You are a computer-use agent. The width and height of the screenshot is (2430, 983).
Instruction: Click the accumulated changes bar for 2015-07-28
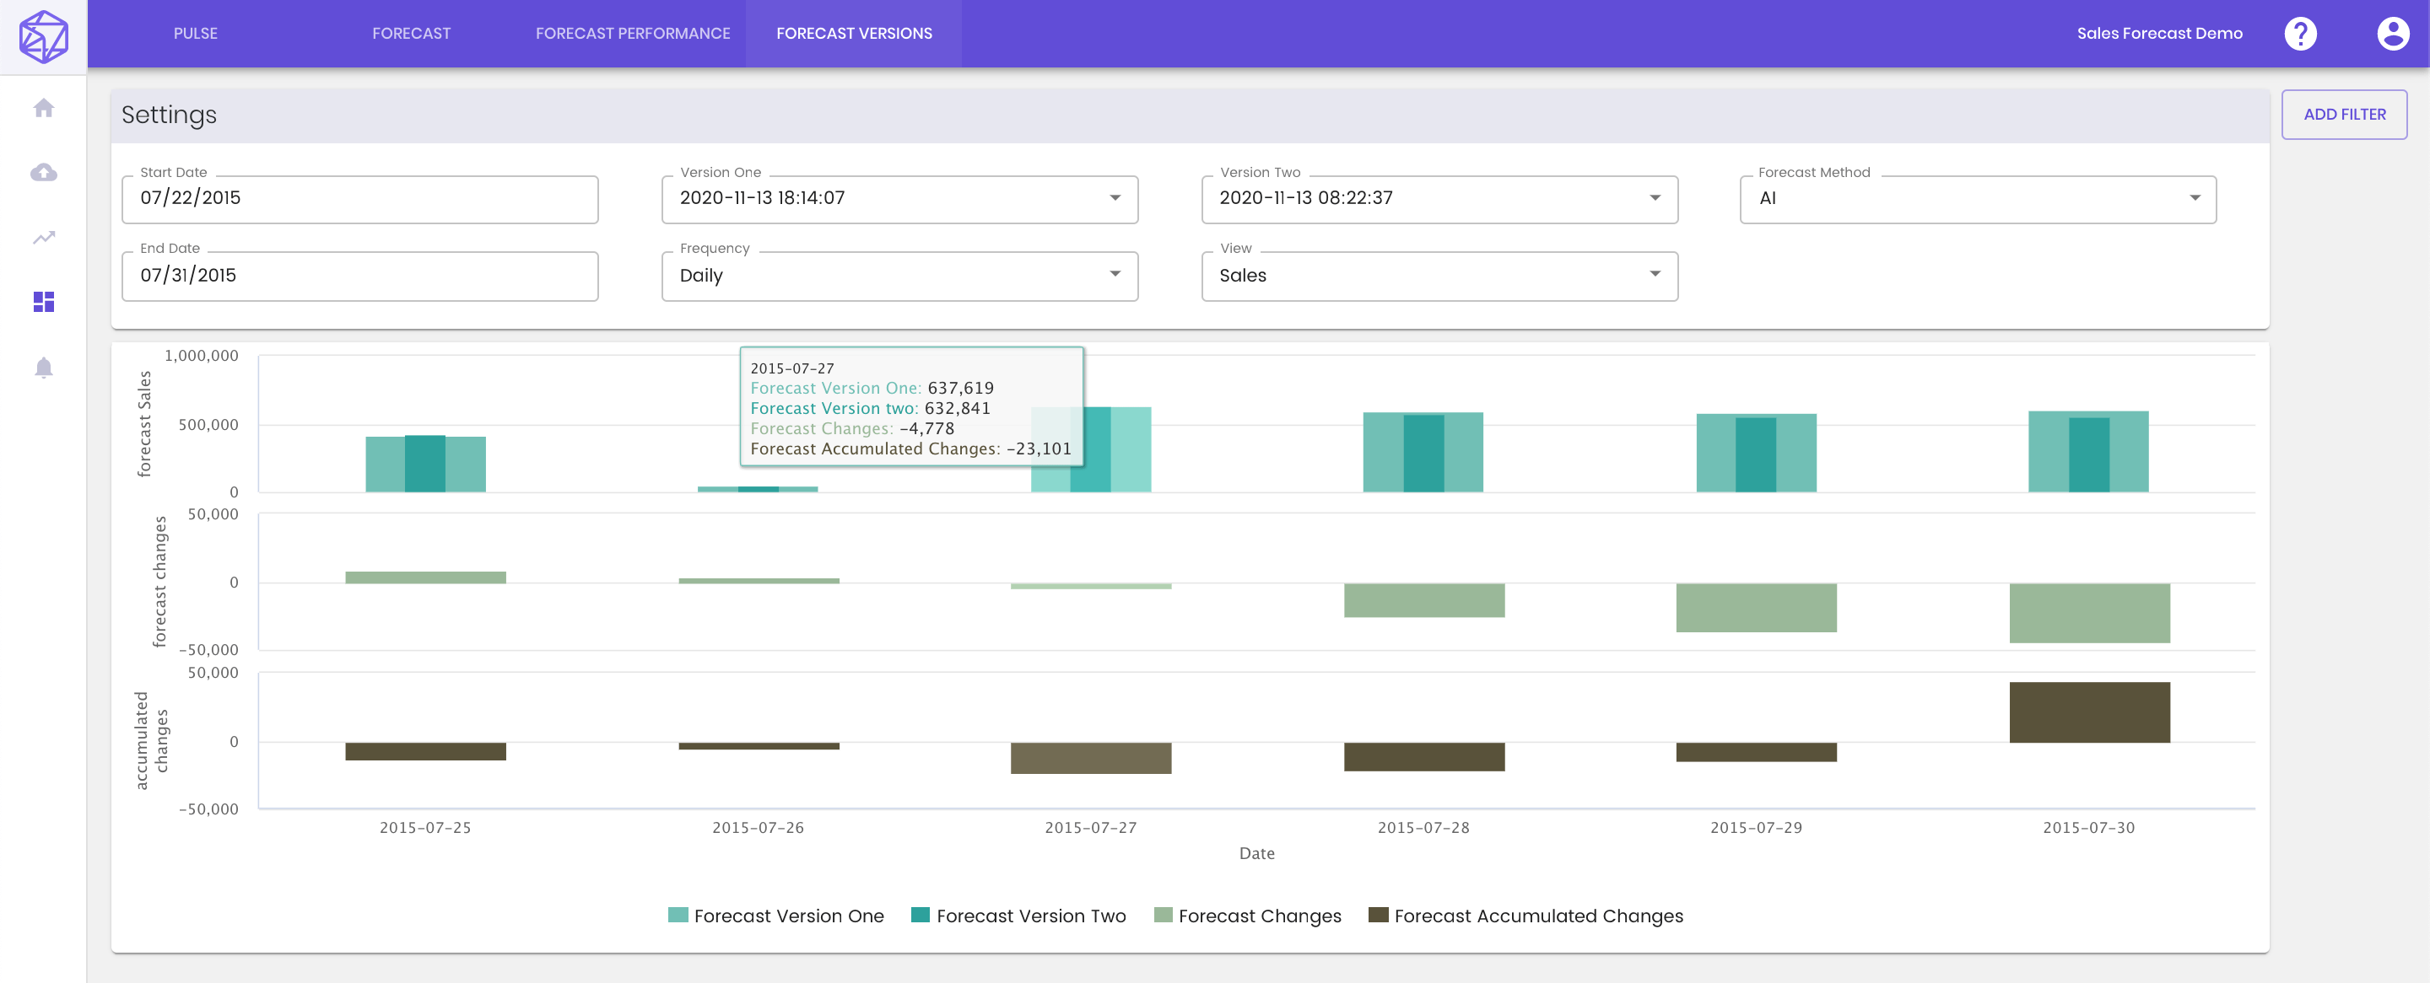pyautogui.click(x=1423, y=757)
